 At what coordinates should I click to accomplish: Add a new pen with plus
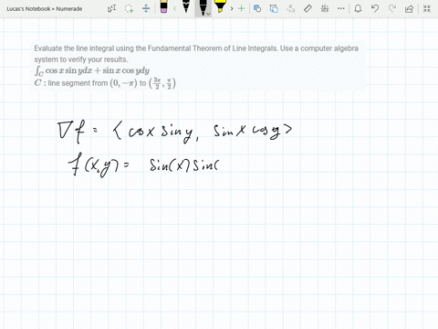tap(241, 8)
